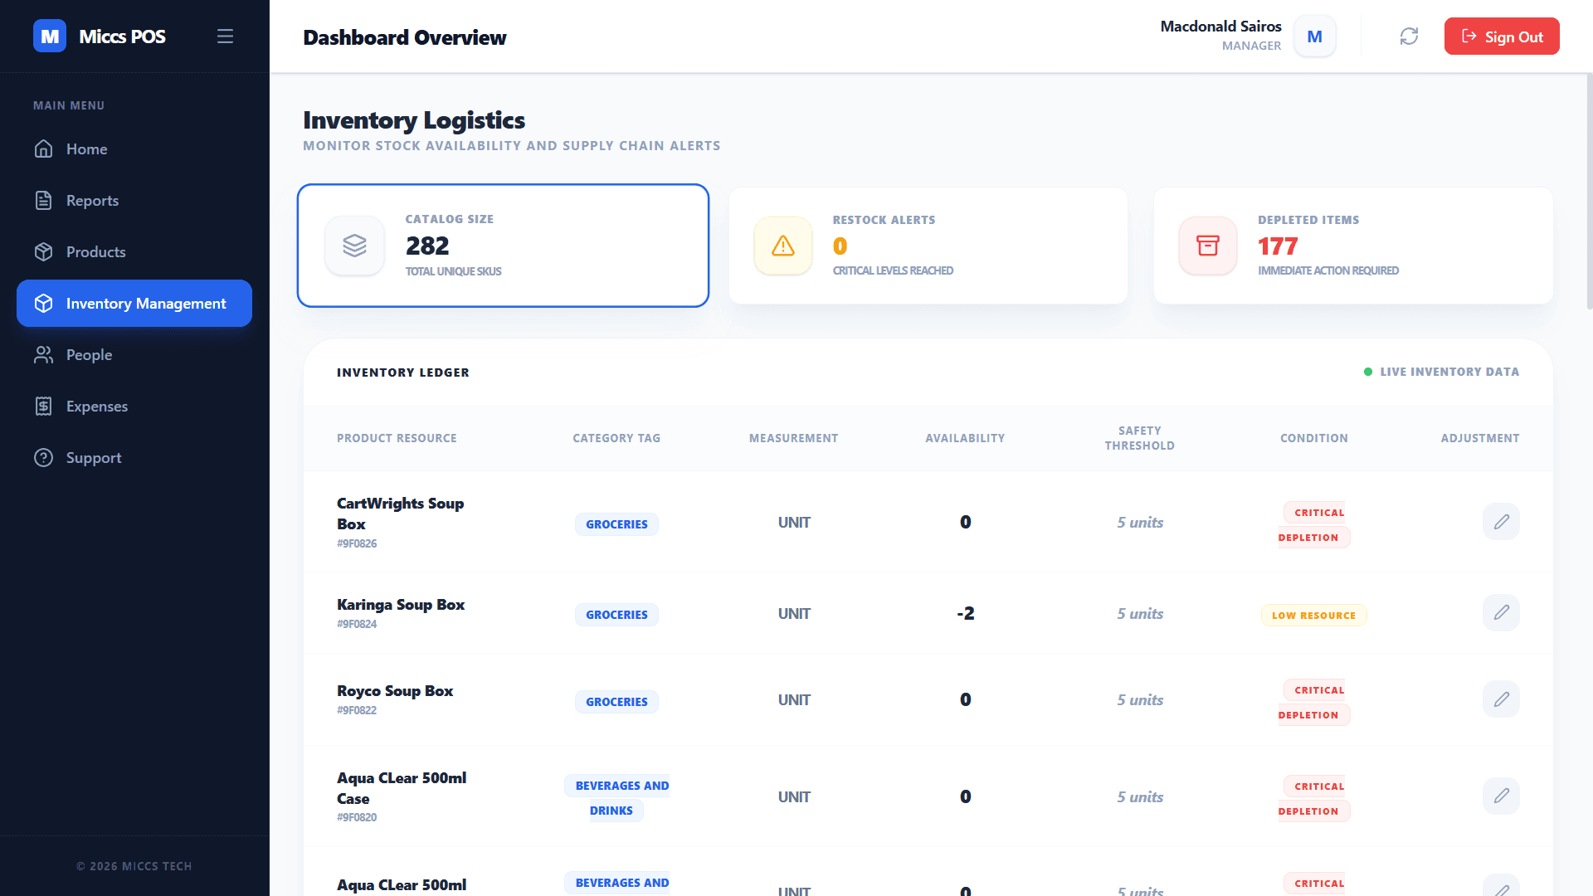Click pencil icon for Karinga Soup Box
Viewport: 1593px width, 896px height.
(x=1501, y=613)
